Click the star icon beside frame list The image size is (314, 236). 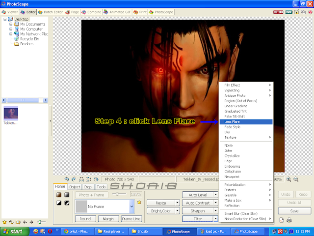tap(139, 202)
